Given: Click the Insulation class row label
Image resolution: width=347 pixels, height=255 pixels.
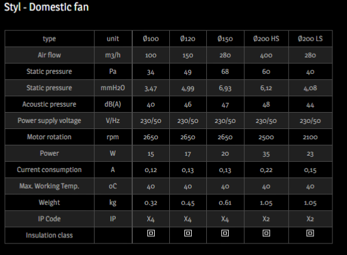Looking at the screenshot, I should 49,235.
